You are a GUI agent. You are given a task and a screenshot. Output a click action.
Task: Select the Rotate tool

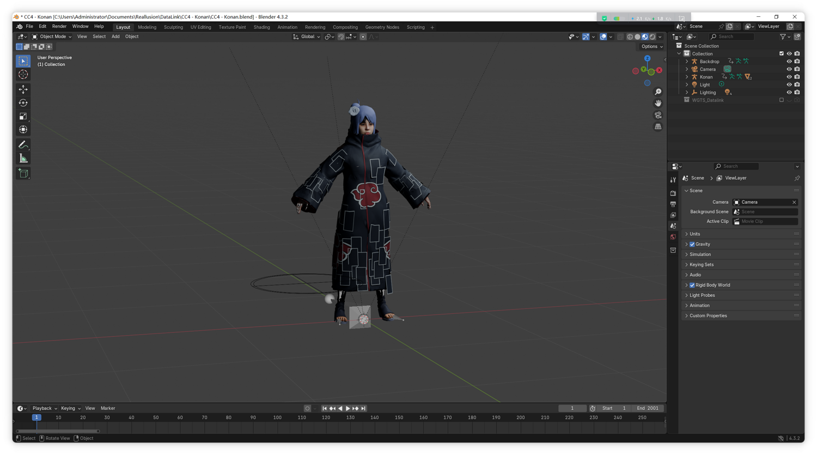(x=23, y=103)
